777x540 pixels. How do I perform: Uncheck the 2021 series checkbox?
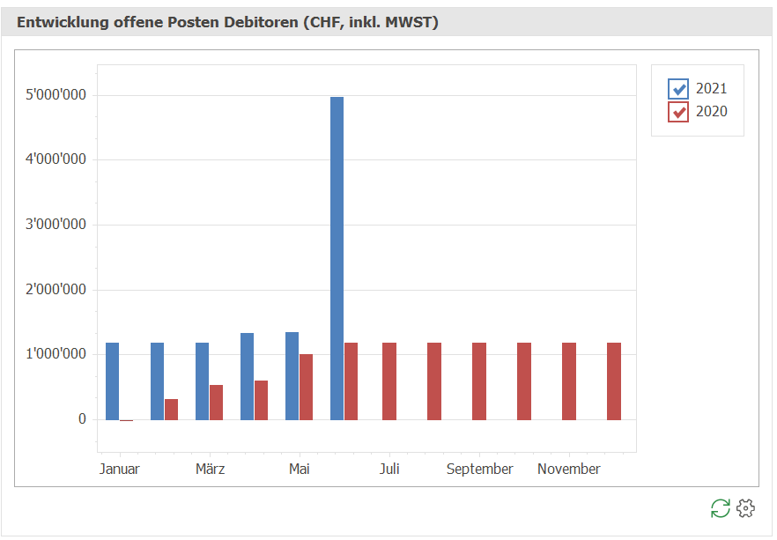tap(678, 89)
